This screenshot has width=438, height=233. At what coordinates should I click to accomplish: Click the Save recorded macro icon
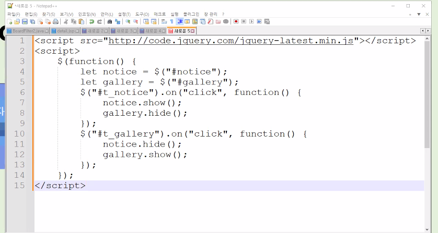coord(267,21)
